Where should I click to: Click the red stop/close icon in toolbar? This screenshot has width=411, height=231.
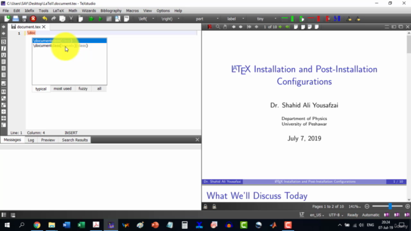tap(33, 19)
